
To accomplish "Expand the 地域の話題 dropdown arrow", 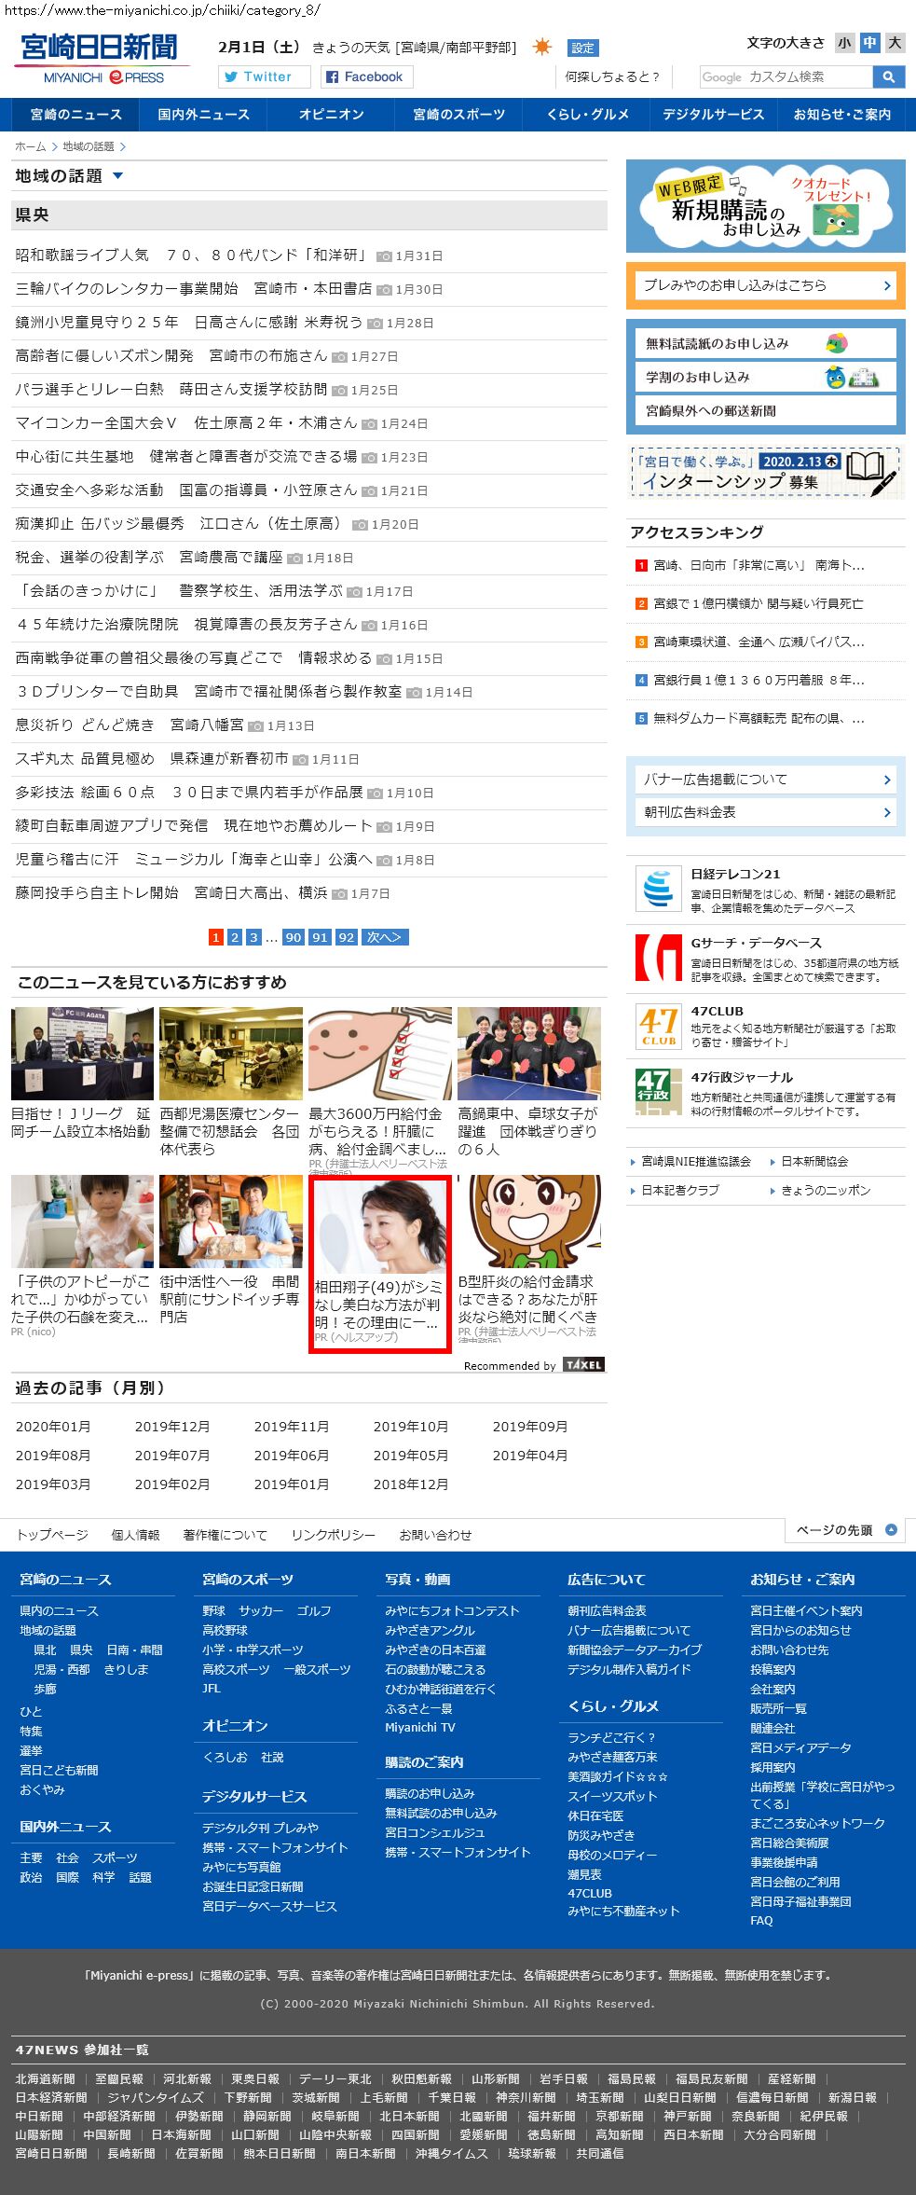I will click(117, 175).
